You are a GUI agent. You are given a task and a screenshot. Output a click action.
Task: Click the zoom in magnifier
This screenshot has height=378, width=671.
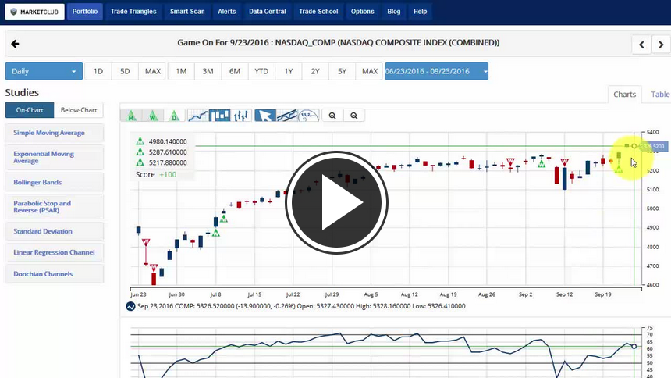tap(332, 116)
